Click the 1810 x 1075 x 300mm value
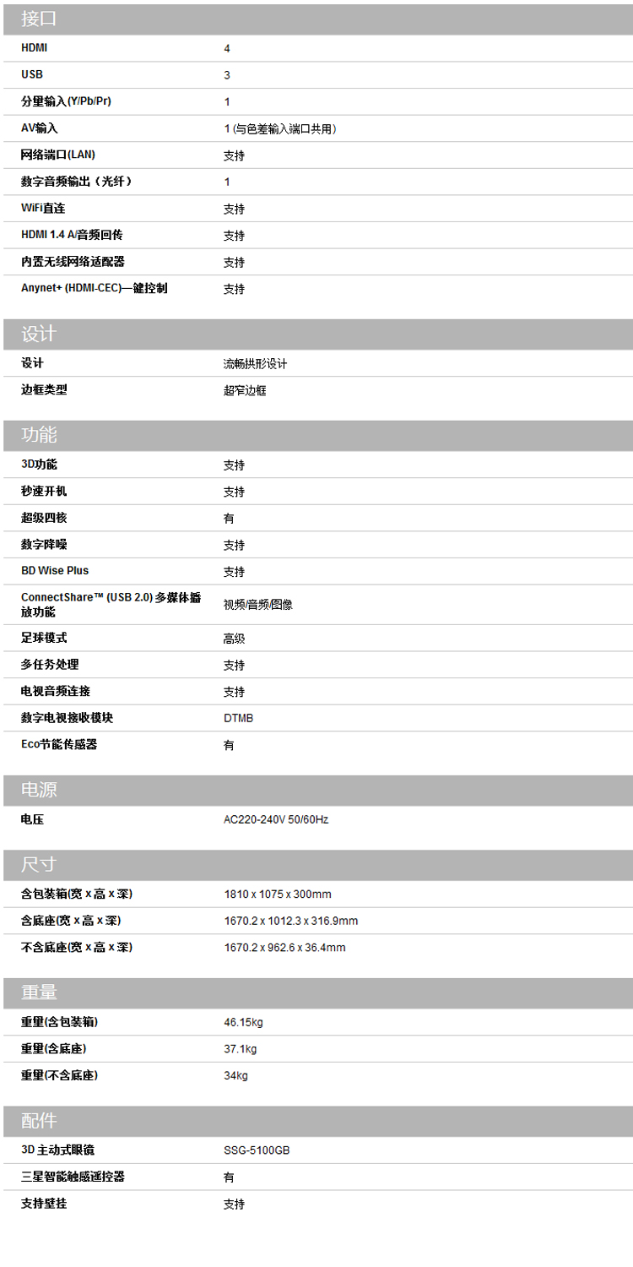 pyautogui.click(x=277, y=895)
